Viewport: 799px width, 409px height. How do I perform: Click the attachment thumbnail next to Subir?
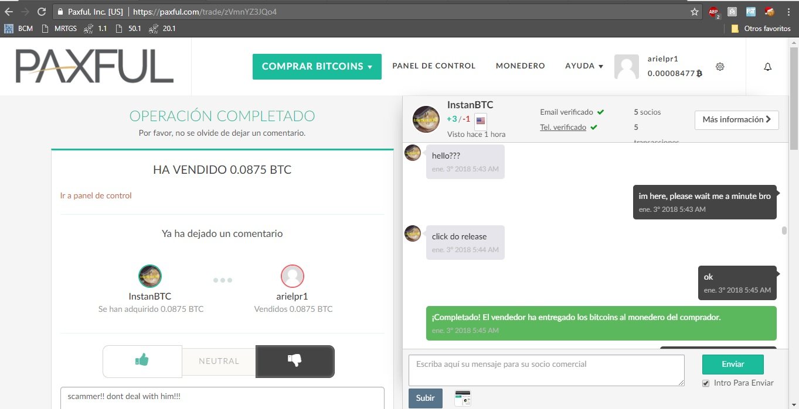[463, 398]
